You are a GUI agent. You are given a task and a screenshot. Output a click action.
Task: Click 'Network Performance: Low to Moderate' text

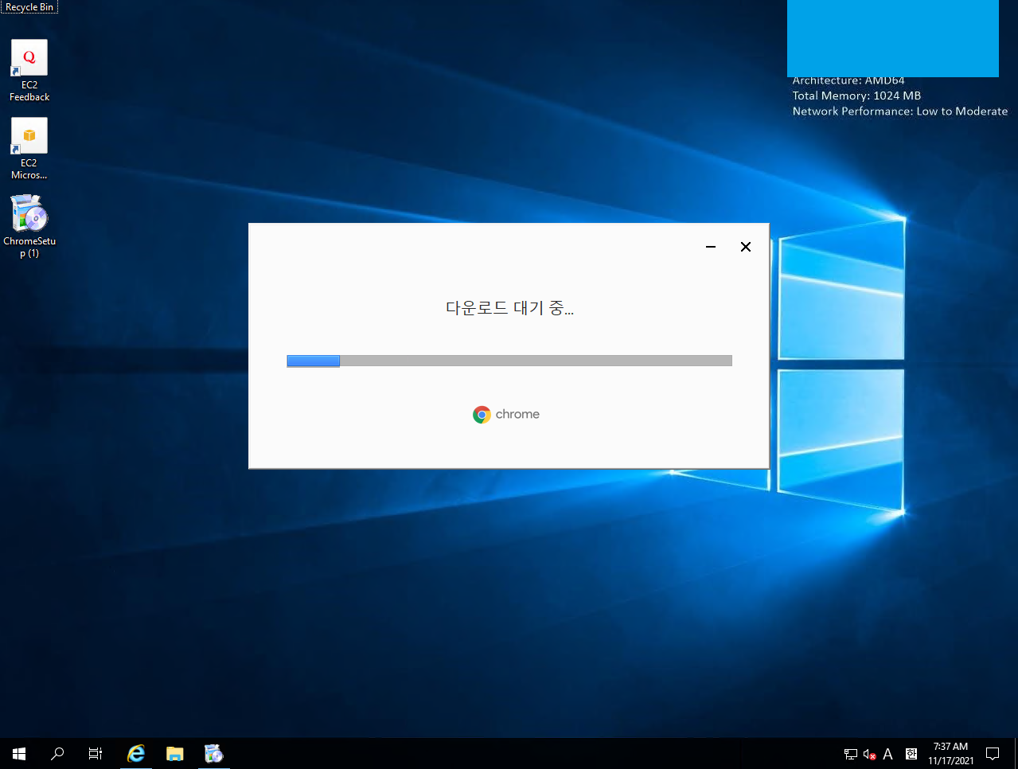(x=900, y=111)
